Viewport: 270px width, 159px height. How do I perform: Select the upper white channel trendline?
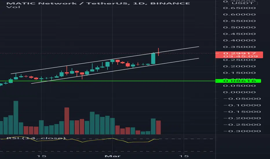[x=105, y=60]
